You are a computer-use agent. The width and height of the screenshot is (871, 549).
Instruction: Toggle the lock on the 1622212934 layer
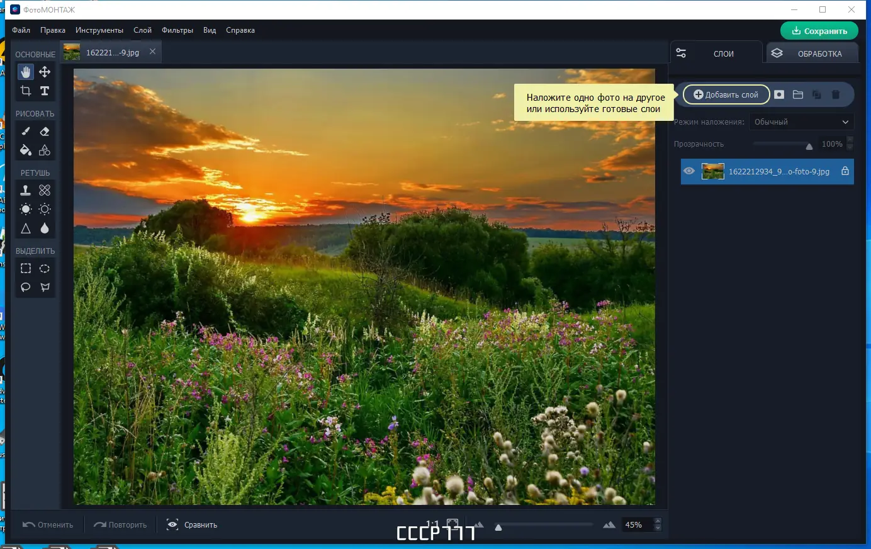[845, 171]
